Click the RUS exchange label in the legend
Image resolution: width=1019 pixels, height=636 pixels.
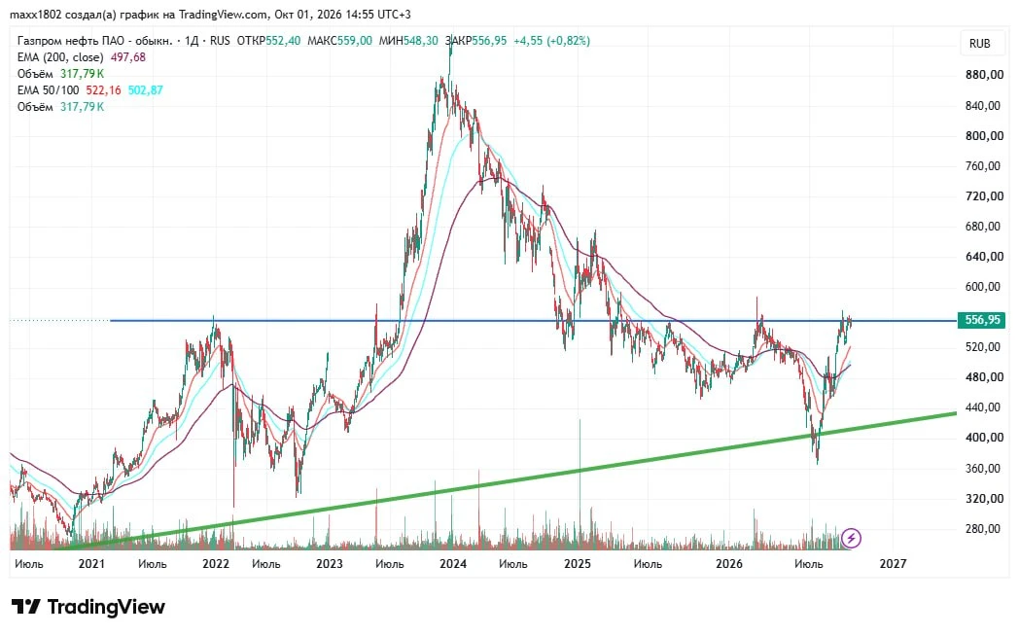[220, 41]
